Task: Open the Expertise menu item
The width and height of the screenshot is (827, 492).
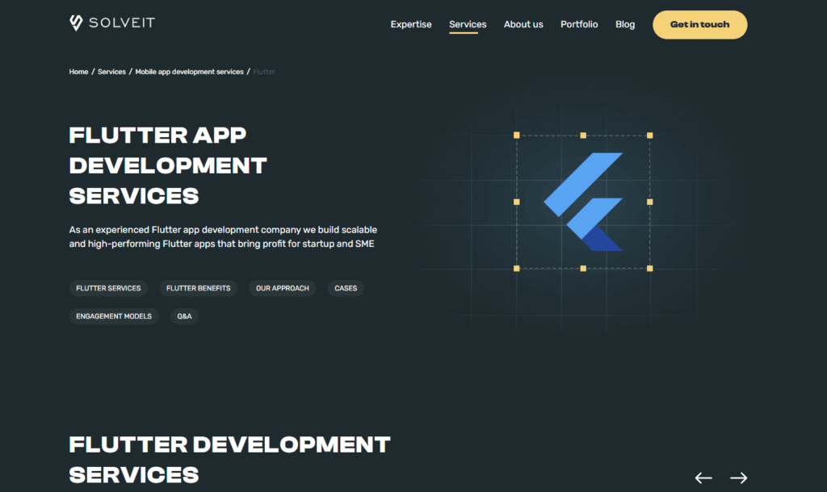Action: click(x=411, y=24)
